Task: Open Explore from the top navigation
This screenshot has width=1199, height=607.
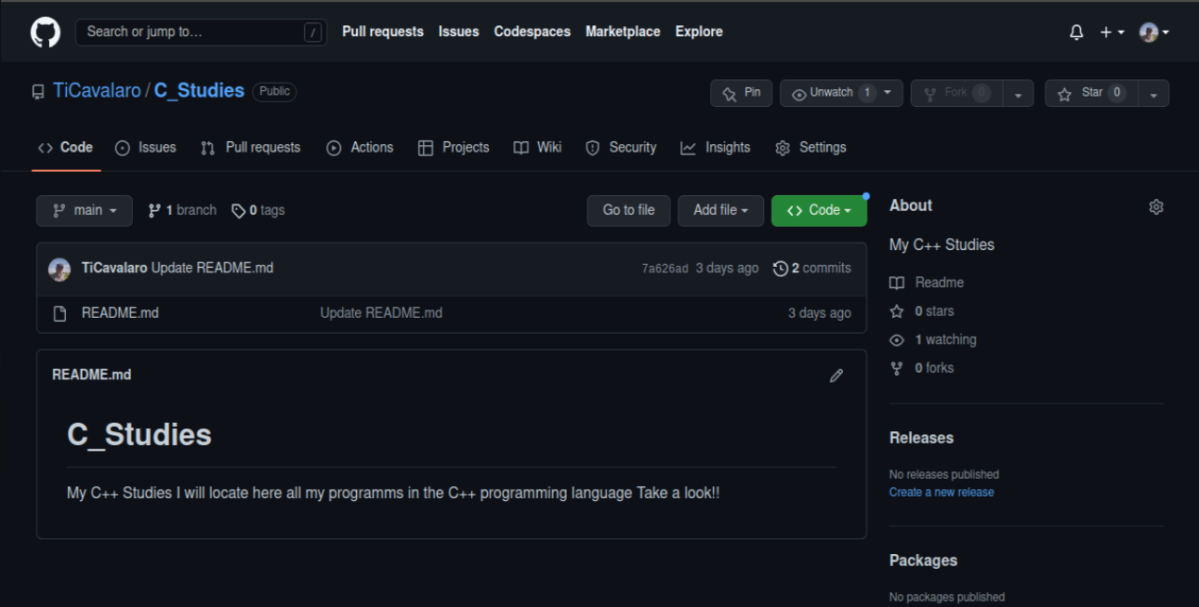Action: pos(699,32)
